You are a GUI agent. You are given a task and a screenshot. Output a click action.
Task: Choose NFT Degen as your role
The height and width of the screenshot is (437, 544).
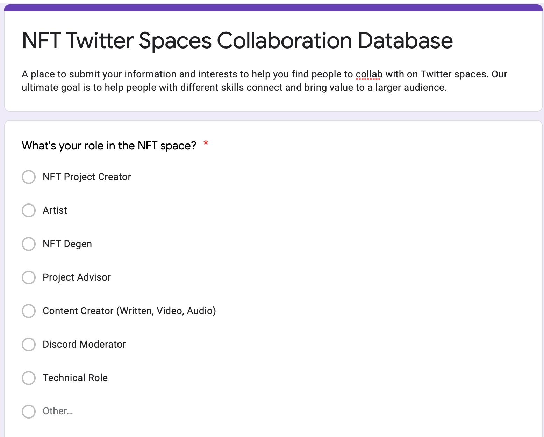coord(29,244)
